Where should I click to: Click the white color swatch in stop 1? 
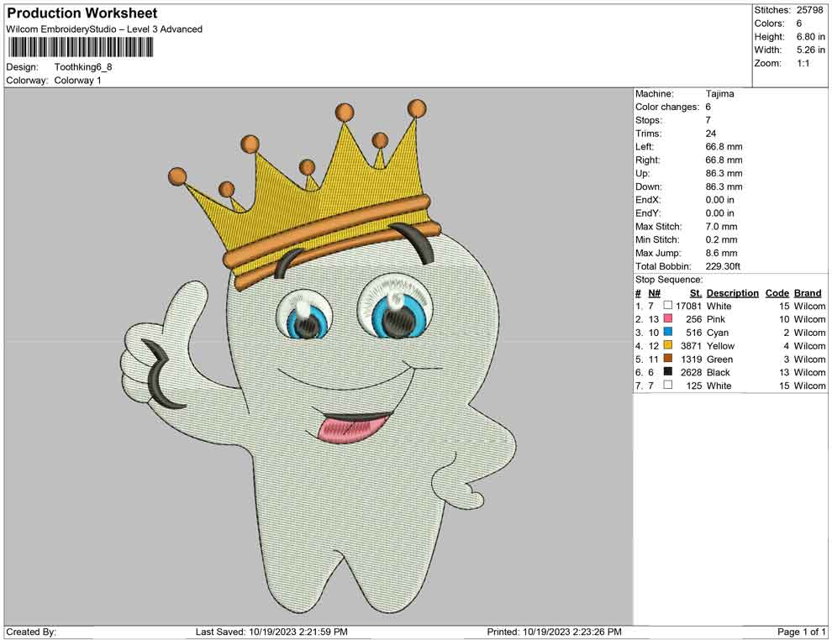tap(668, 306)
